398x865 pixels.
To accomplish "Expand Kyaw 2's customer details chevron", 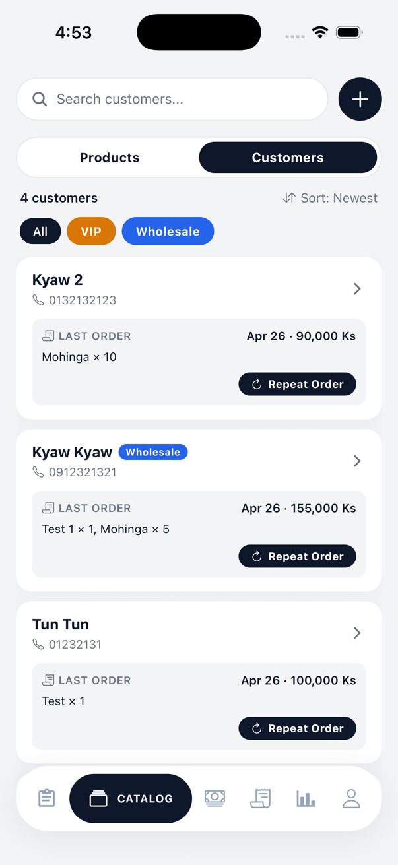I will click(357, 288).
